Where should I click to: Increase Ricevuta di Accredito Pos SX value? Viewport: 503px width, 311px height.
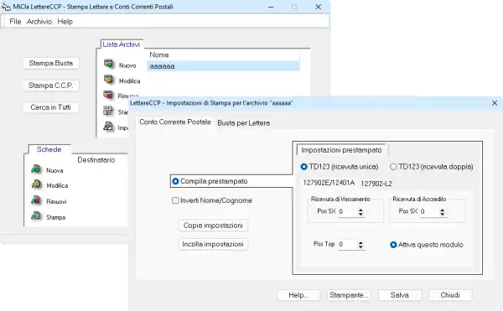443,210
